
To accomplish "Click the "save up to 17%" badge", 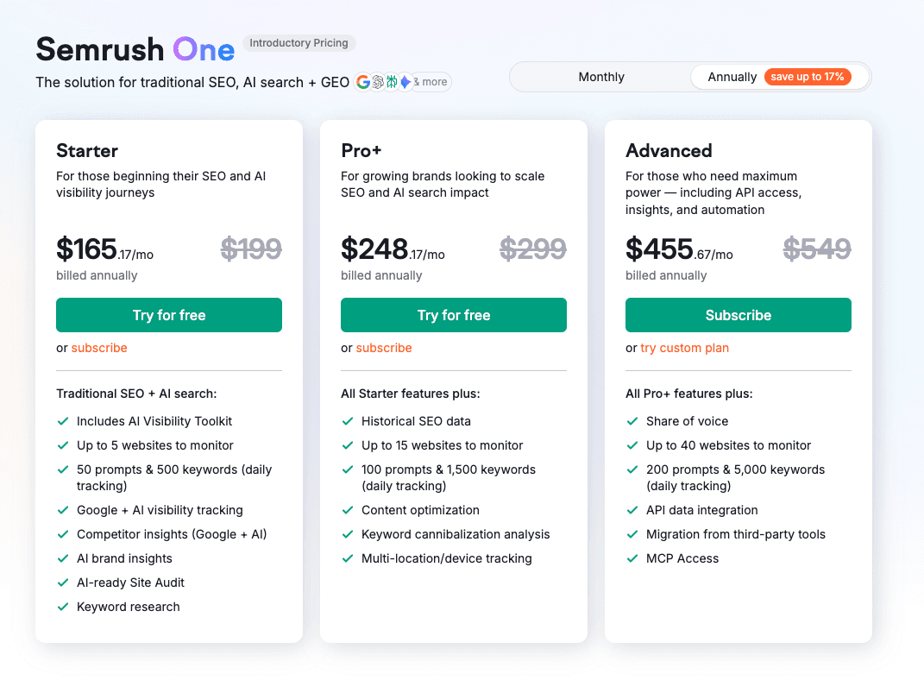I will point(808,77).
